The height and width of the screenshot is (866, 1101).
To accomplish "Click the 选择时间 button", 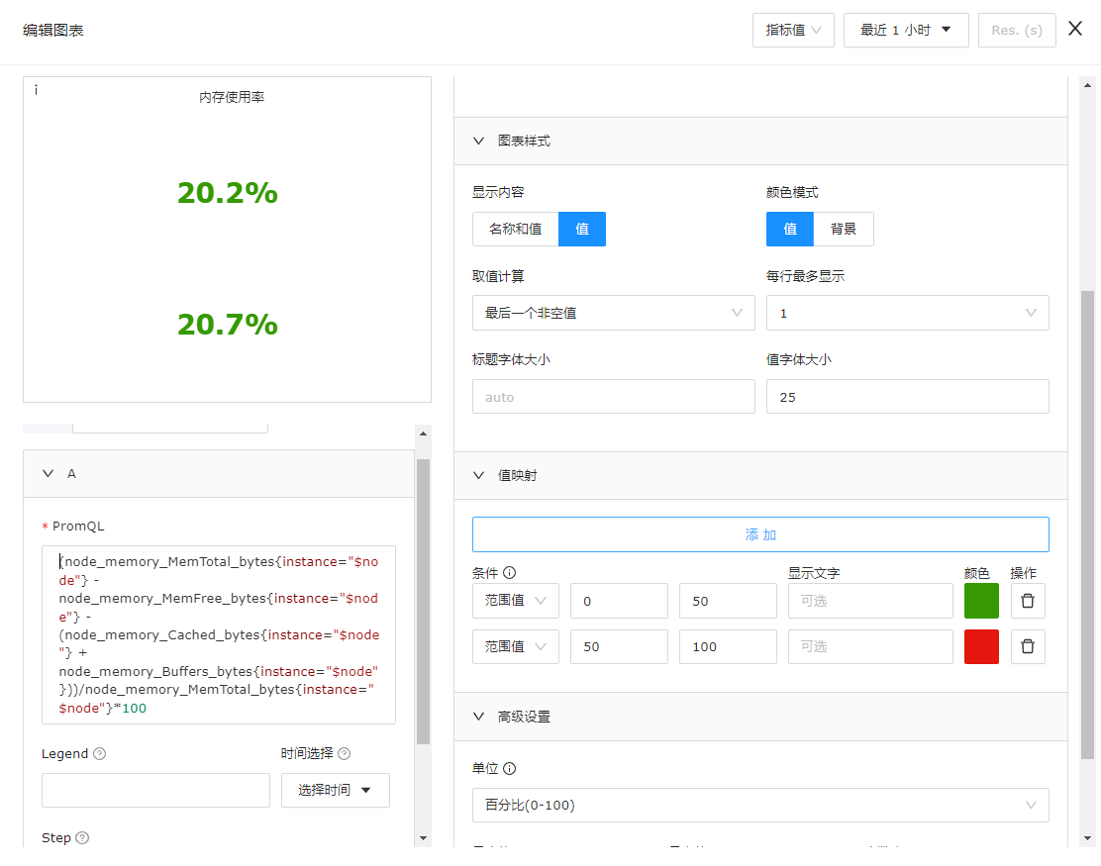I will tap(335, 790).
